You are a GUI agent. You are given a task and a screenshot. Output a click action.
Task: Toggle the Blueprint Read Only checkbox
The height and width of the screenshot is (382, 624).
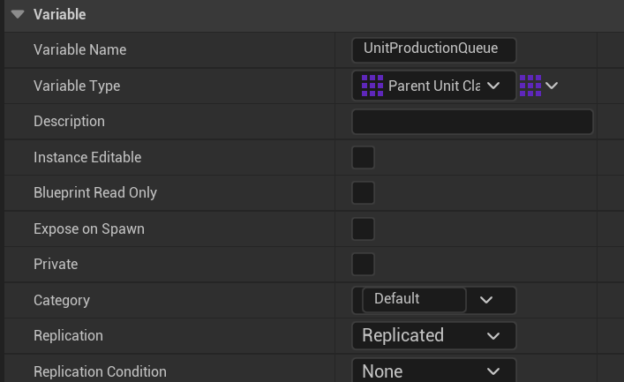363,193
